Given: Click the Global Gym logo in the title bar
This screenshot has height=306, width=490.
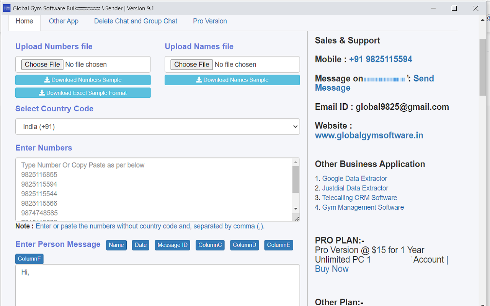Looking at the screenshot, I should pos(7,8).
